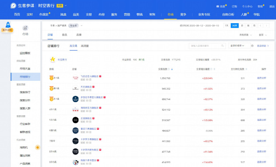
Task: Click the FIYTA shop logo
Action: (x=75, y=78)
